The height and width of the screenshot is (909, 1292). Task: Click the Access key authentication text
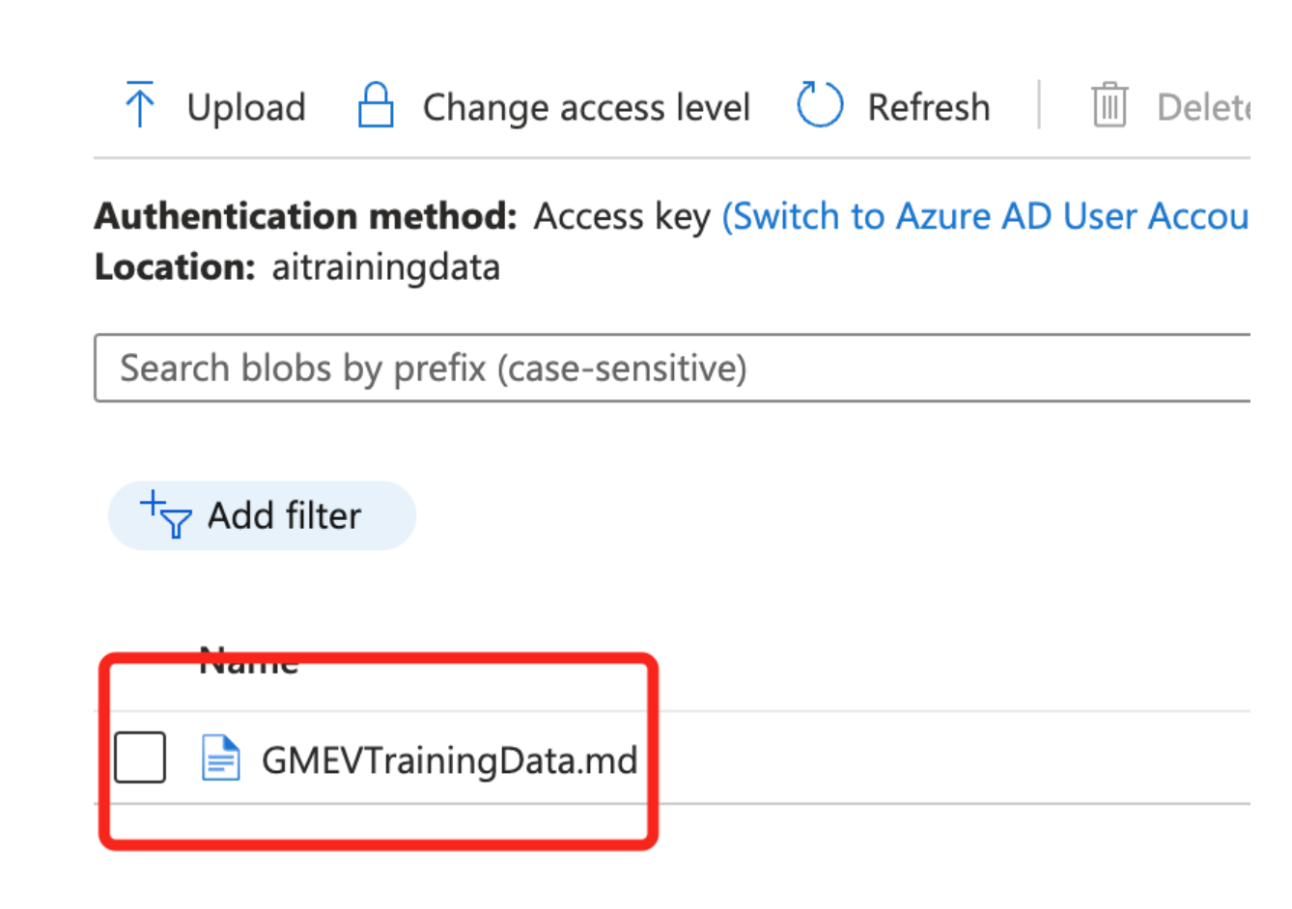point(622,216)
